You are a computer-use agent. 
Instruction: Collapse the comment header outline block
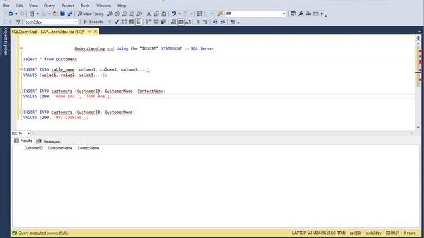21,48
